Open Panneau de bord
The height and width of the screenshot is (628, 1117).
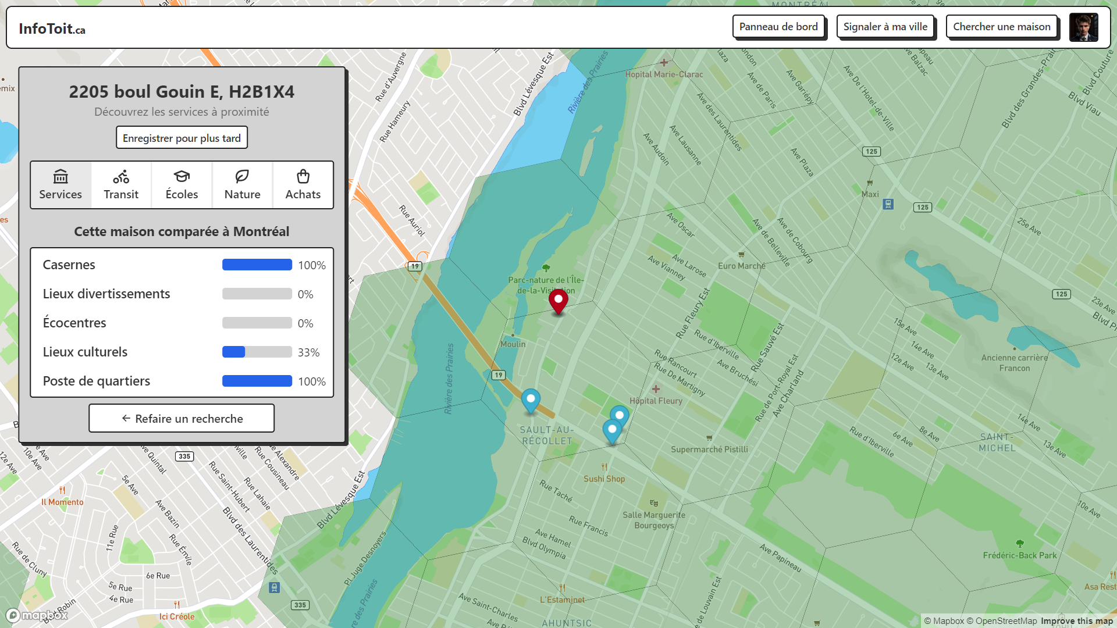coord(778,27)
